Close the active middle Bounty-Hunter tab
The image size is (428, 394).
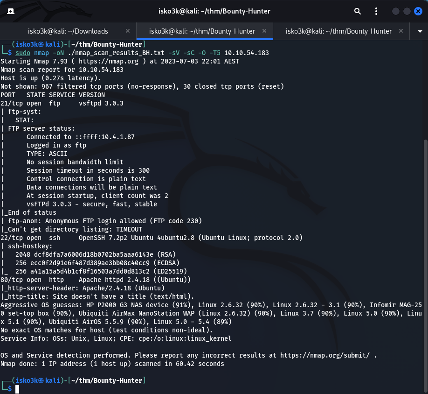click(264, 31)
